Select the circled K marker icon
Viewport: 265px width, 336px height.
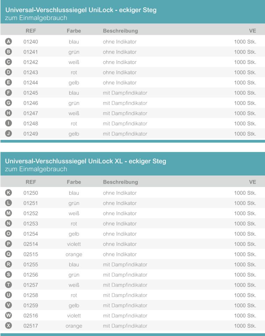tap(8, 193)
